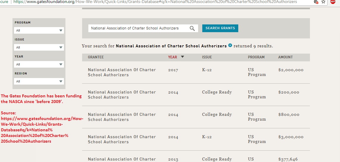Open the Issue filter dropdown
The image size is (340, 162).
[39, 47]
